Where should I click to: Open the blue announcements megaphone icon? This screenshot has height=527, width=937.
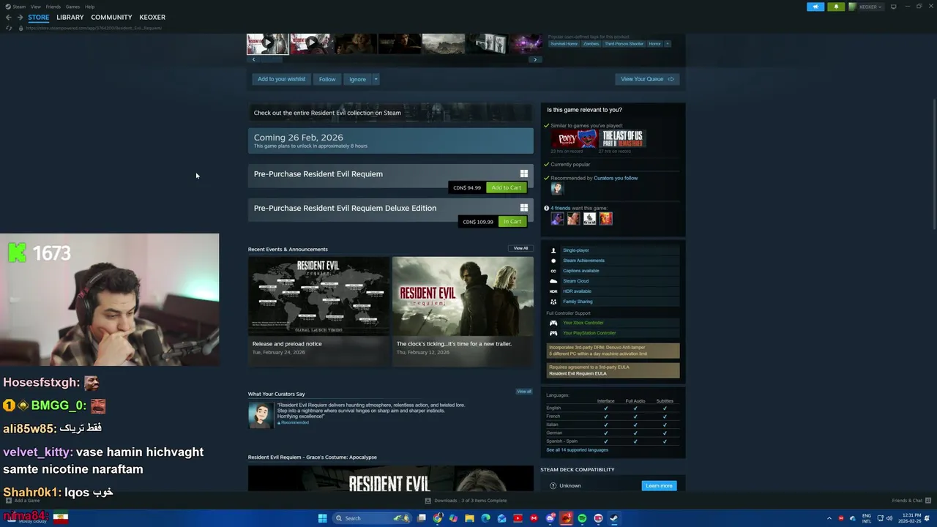click(815, 7)
